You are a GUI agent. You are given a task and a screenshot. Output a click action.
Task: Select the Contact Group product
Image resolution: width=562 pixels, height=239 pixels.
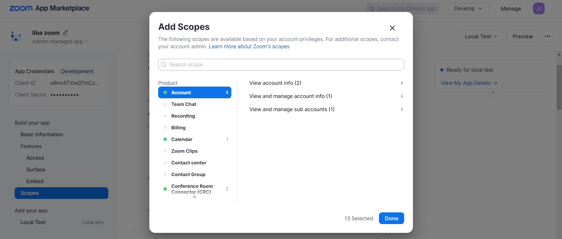(x=195, y=174)
